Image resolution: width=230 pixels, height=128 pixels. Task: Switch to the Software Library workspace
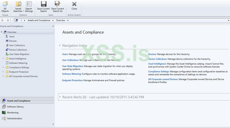15,107
